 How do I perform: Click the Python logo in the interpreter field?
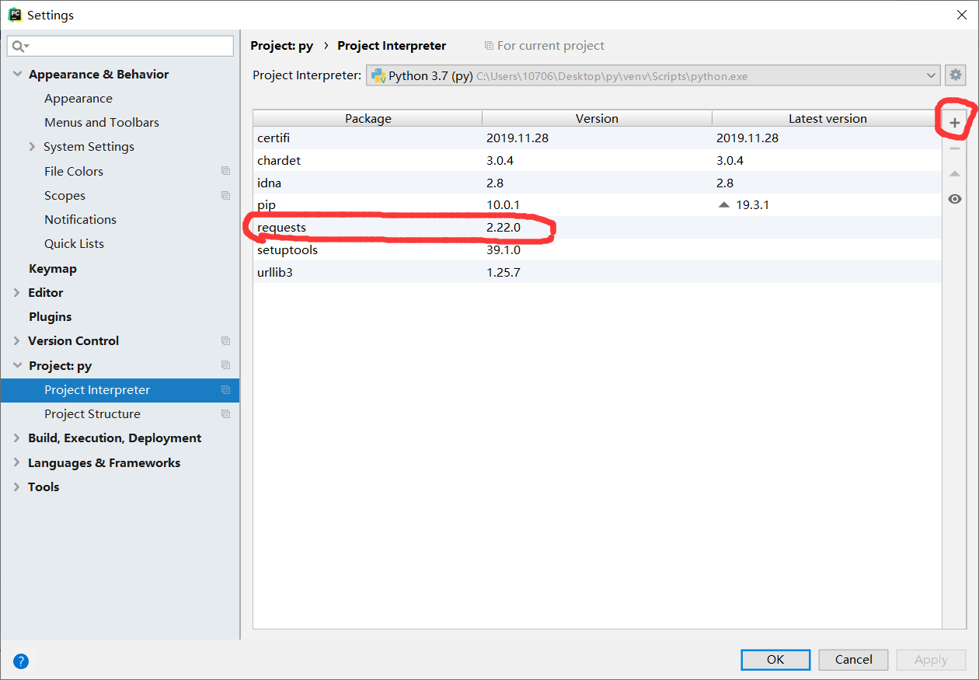pyautogui.click(x=378, y=75)
